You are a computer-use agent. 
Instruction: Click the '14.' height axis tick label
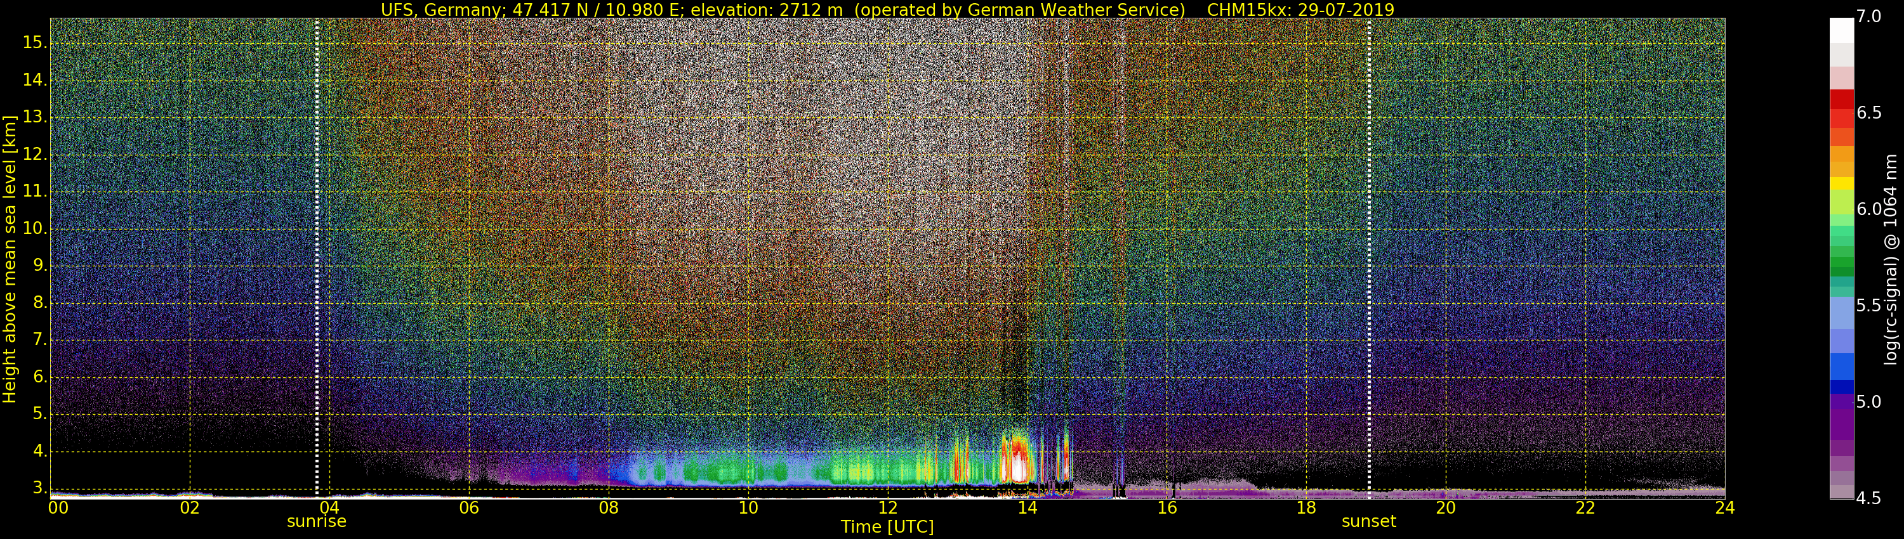click(34, 80)
